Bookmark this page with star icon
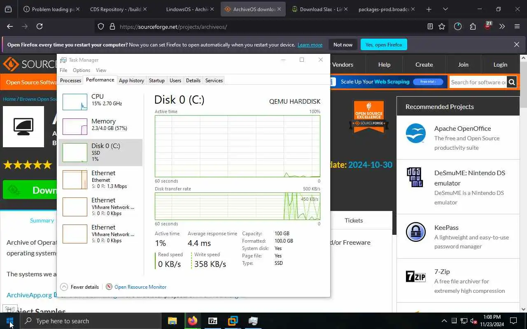527x329 pixels. (442, 26)
